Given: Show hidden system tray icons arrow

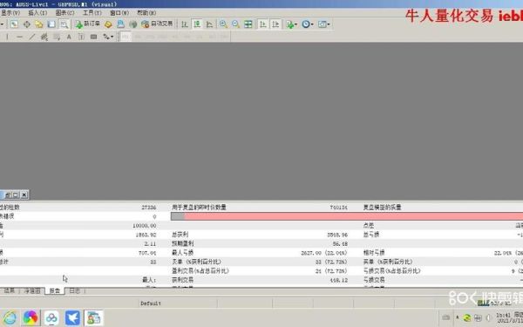Looking at the screenshot, I should [458, 317].
